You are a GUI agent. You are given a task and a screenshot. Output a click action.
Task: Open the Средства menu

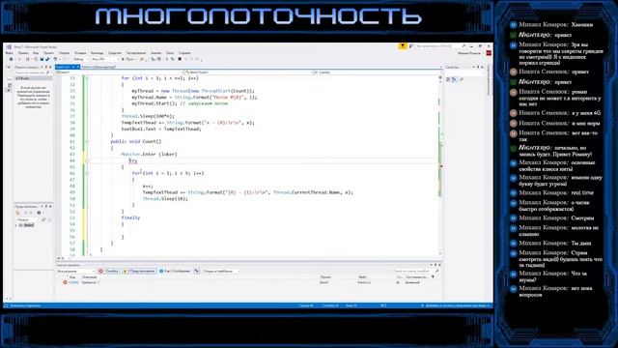click(115, 53)
